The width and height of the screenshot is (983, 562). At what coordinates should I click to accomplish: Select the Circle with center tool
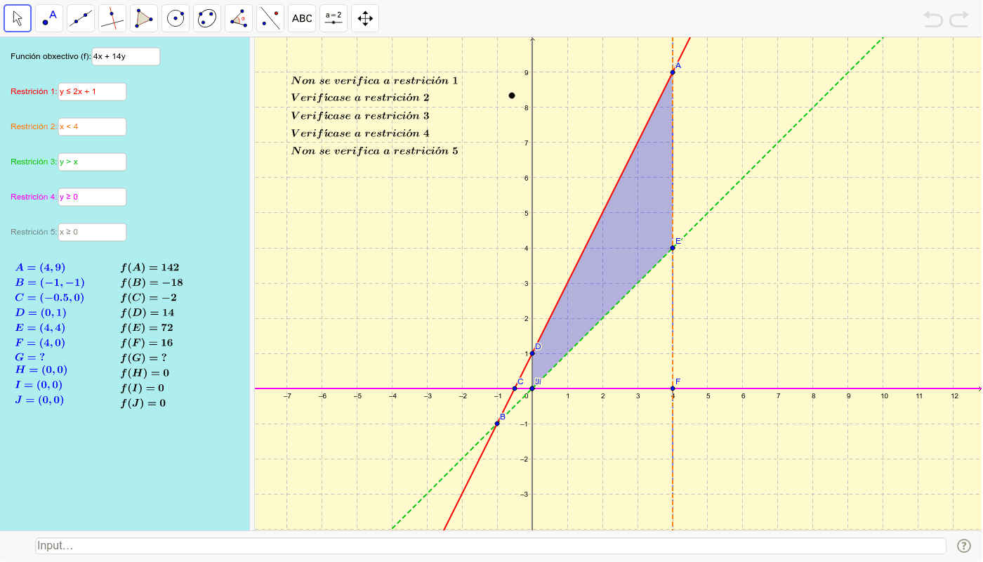click(176, 18)
